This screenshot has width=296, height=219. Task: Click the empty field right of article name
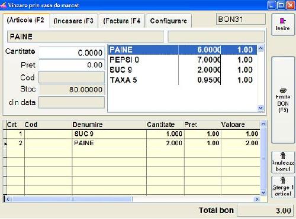(216, 37)
